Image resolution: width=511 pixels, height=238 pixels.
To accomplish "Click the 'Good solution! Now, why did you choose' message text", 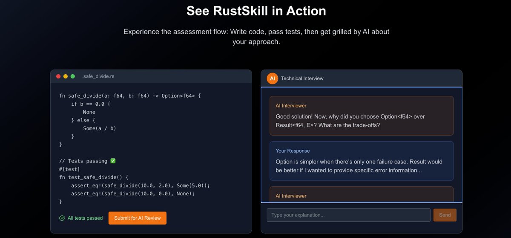I will [350, 121].
